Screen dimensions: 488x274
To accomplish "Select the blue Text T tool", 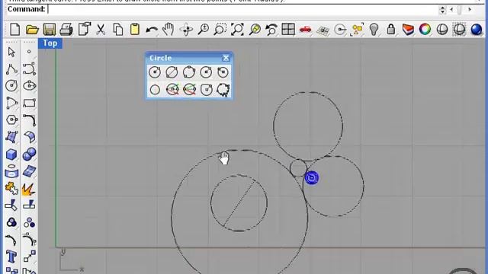I will point(11,256).
